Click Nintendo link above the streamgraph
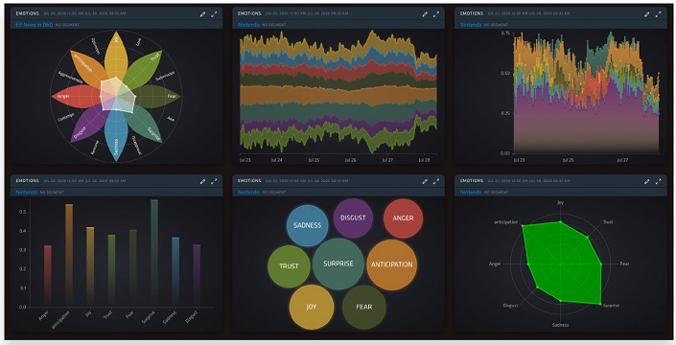676x345 pixels. (x=248, y=25)
